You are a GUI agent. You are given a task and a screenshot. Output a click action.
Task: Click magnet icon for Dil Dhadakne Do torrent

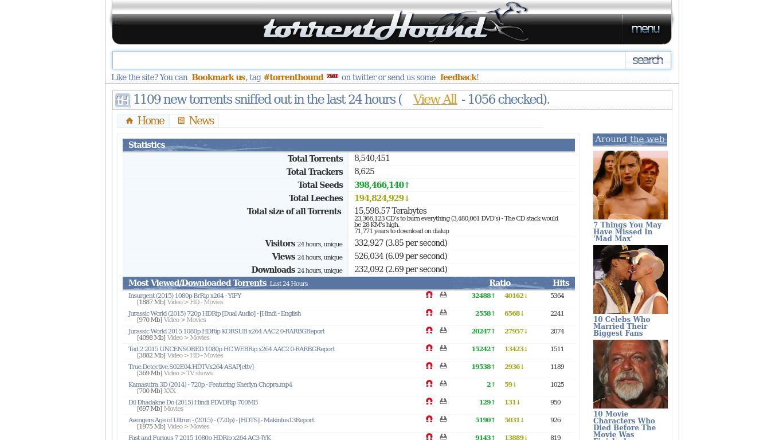[x=429, y=402]
